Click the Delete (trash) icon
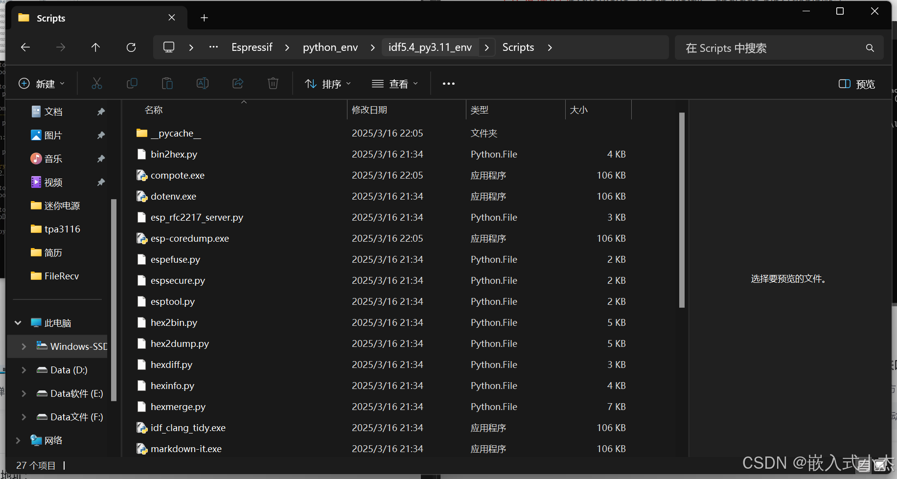Image resolution: width=897 pixels, height=479 pixels. (273, 83)
